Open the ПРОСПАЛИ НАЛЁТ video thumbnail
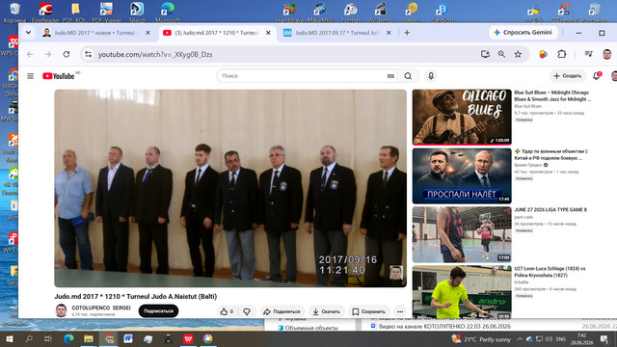This screenshot has width=617, height=347. pyautogui.click(x=462, y=175)
